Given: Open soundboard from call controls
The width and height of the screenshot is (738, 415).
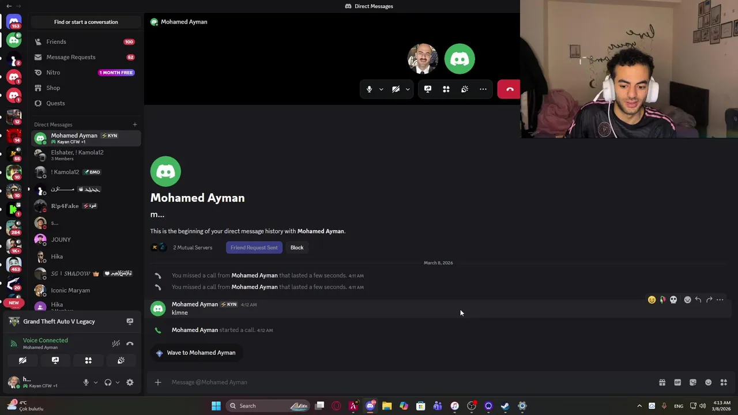Looking at the screenshot, I should [465, 89].
